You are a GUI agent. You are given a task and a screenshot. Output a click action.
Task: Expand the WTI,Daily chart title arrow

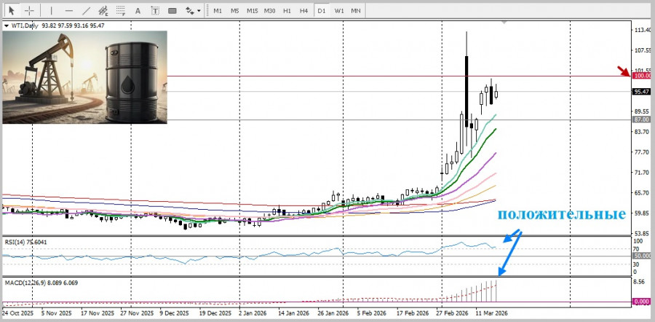point(7,25)
